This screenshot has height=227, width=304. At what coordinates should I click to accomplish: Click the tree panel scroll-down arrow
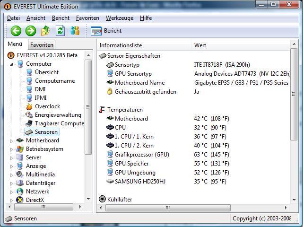click(x=88, y=199)
